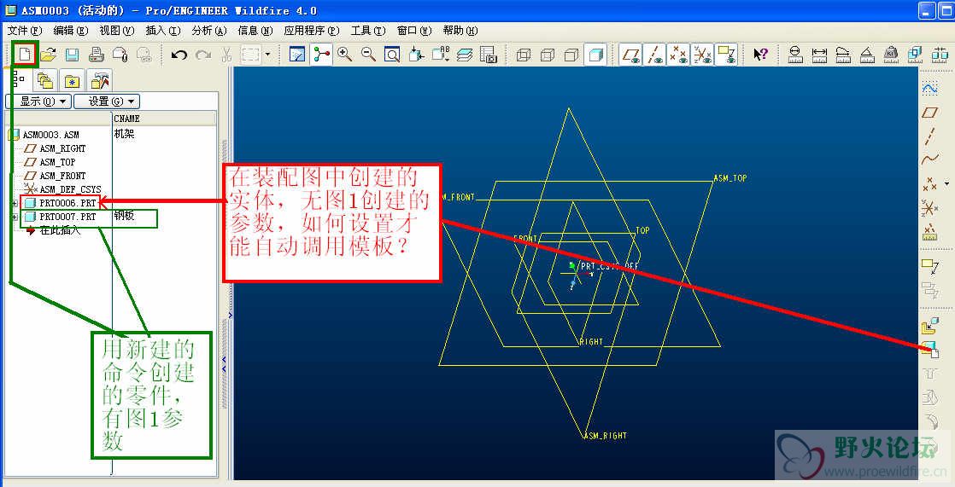Open the 文件 menu
Viewport: 955px width, 487px height.
click(25, 31)
